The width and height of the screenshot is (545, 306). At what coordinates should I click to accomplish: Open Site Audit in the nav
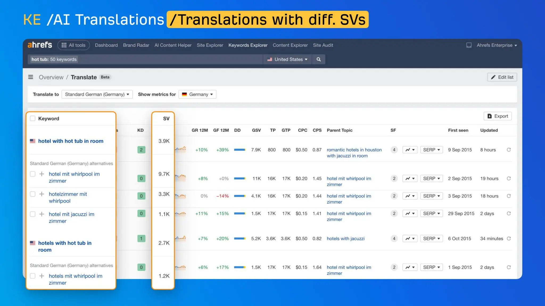click(323, 45)
